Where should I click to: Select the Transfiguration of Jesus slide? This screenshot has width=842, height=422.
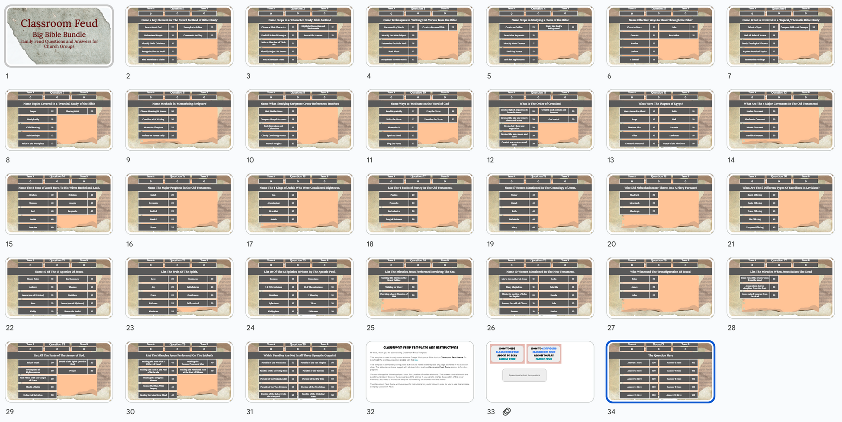[x=660, y=288]
